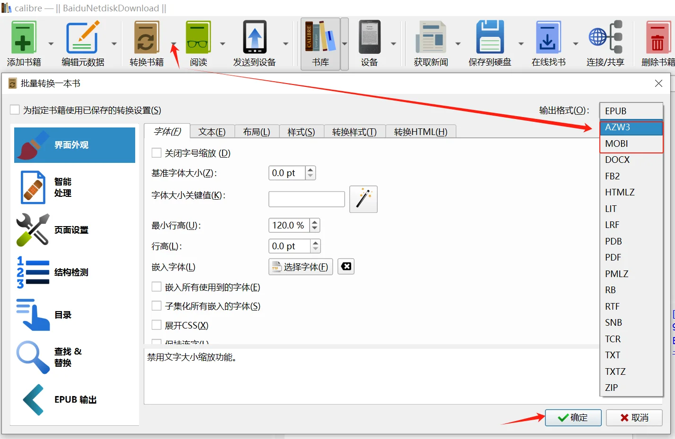
Task: Expand the 阅读 dropdown arrow
Action: point(223,44)
